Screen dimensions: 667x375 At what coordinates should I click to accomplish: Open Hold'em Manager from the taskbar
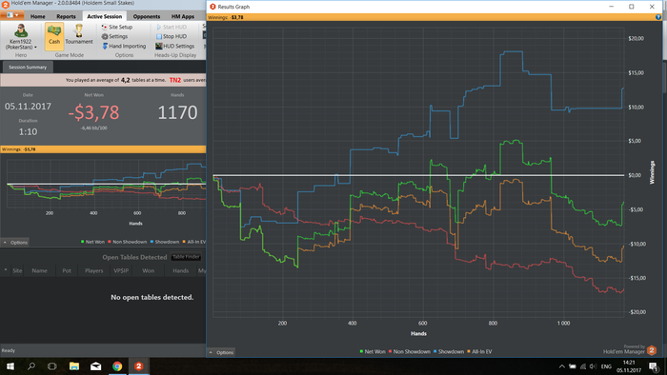tap(139, 366)
